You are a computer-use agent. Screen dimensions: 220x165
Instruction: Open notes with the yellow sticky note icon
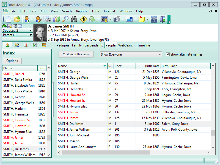[x=141, y=19]
